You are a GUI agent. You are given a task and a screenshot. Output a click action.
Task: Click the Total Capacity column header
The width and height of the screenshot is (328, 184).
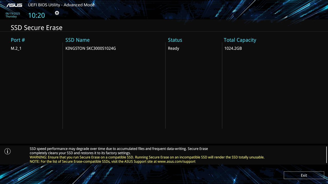click(x=240, y=40)
